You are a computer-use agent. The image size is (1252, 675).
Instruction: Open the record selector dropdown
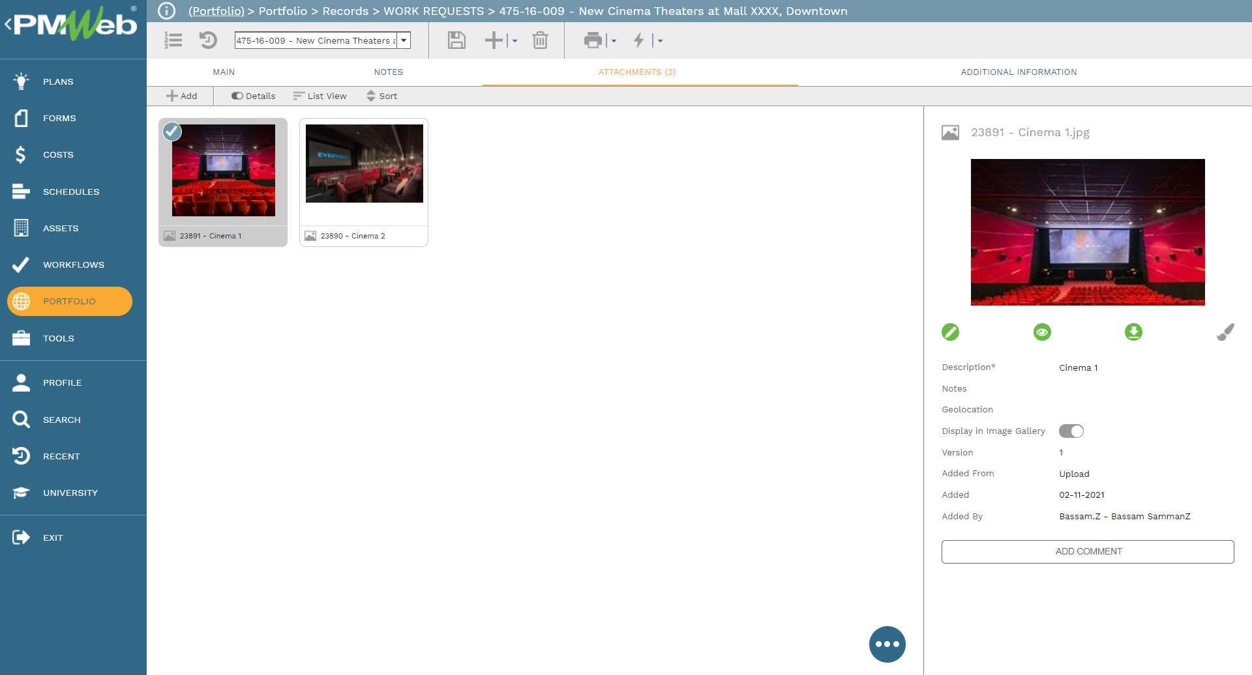pos(404,40)
